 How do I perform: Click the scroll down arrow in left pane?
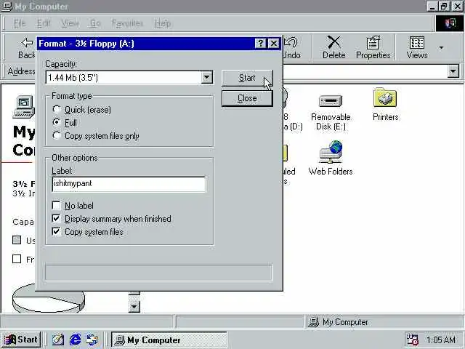click(x=134, y=306)
